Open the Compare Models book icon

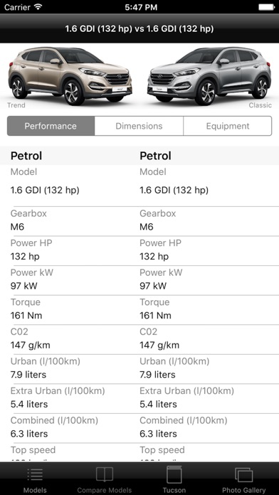coord(105,474)
